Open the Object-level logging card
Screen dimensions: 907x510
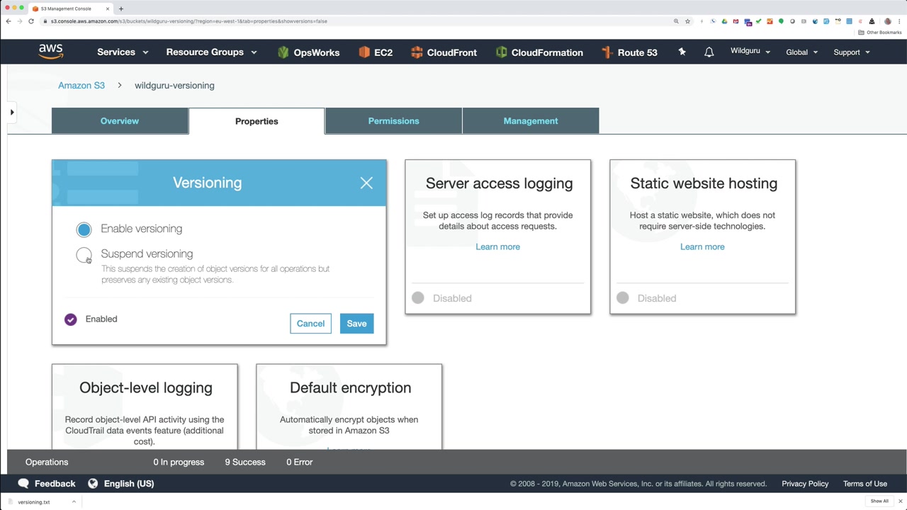coord(145,407)
